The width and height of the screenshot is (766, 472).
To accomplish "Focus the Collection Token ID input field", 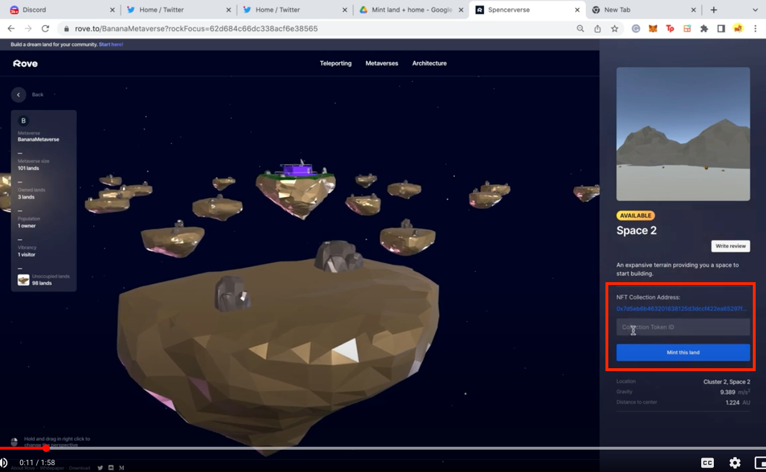I will pos(683,327).
